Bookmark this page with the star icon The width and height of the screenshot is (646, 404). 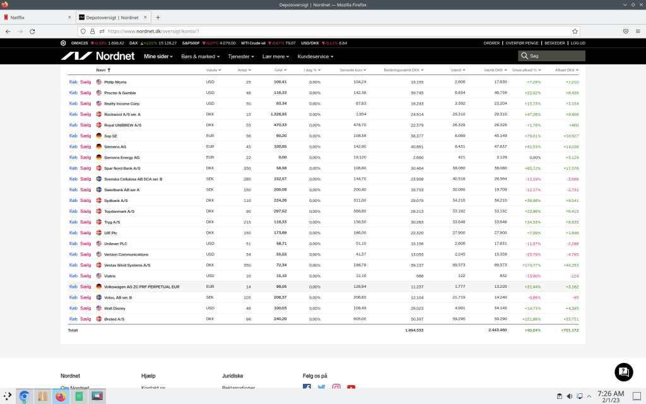coord(575,31)
